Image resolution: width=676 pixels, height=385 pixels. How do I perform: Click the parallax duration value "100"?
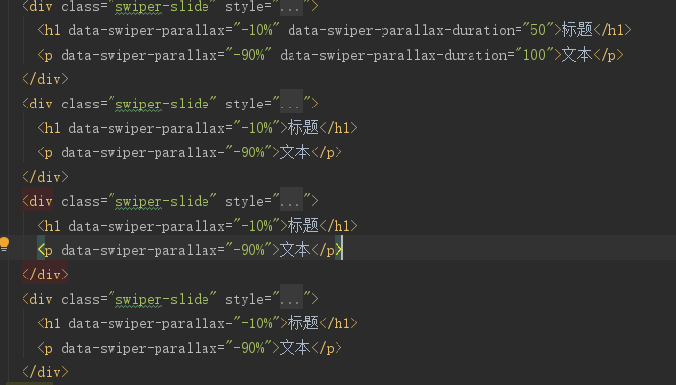534,55
